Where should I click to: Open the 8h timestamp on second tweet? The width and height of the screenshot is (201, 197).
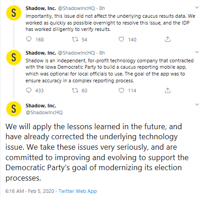[x=102, y=53]
